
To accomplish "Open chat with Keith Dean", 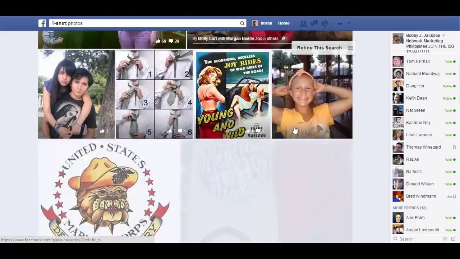I will click(424, 98).
